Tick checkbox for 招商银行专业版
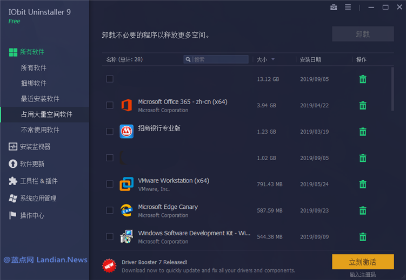406x280 pixels. tap(110, 132)
